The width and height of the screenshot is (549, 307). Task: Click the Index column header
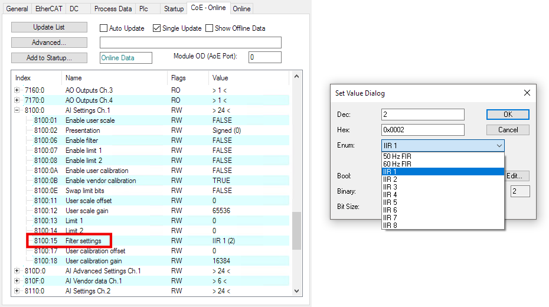click(37, 78)
